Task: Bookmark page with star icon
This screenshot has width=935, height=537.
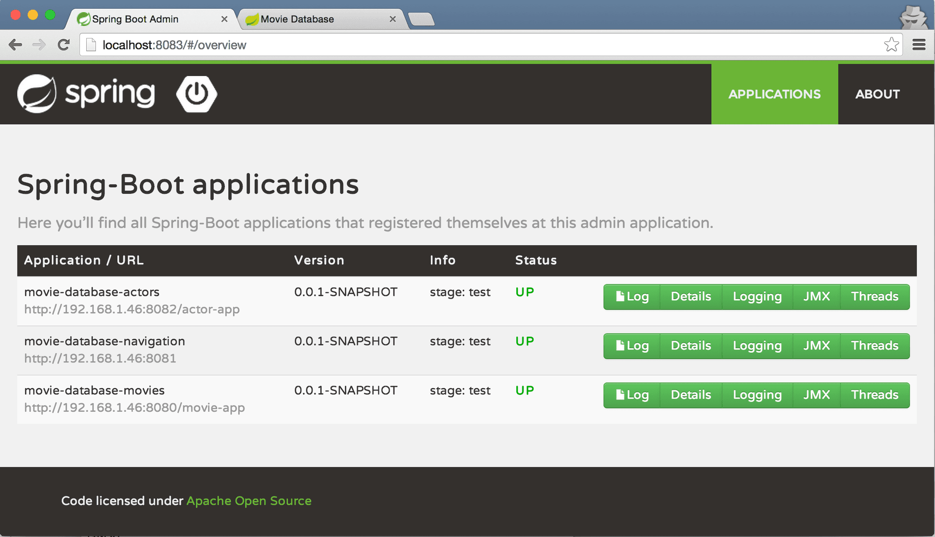Action: coord(891,45)
